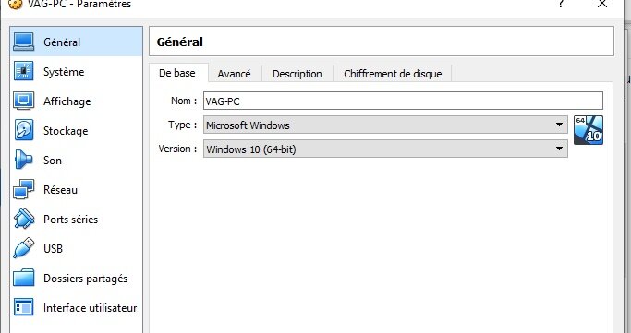Open the Réseau network icon
631x333 pixels.
click(x=24, y=189)
